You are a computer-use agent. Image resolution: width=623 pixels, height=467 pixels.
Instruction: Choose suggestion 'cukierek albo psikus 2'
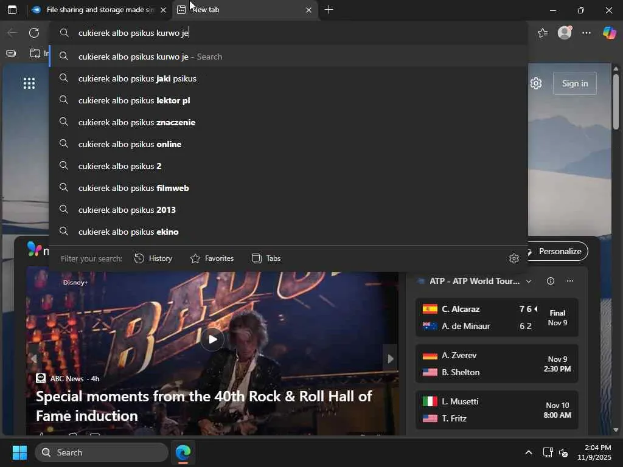(288, 166)
